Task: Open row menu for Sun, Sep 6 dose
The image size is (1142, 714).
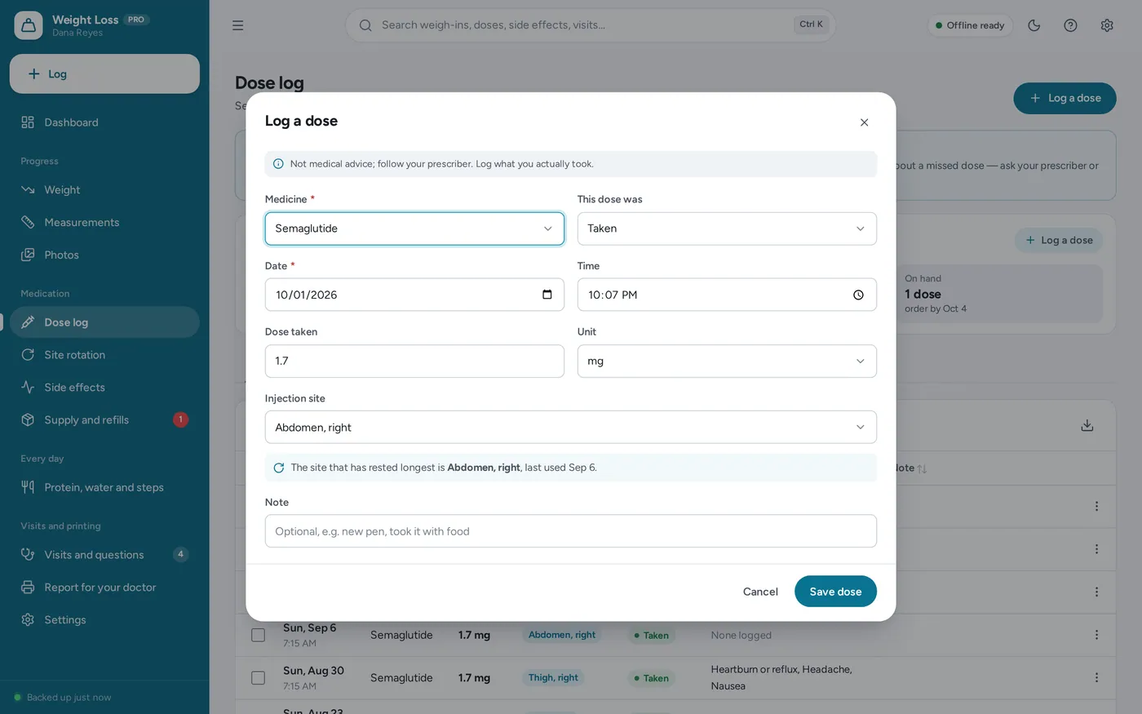Action: click(1096, 635)
